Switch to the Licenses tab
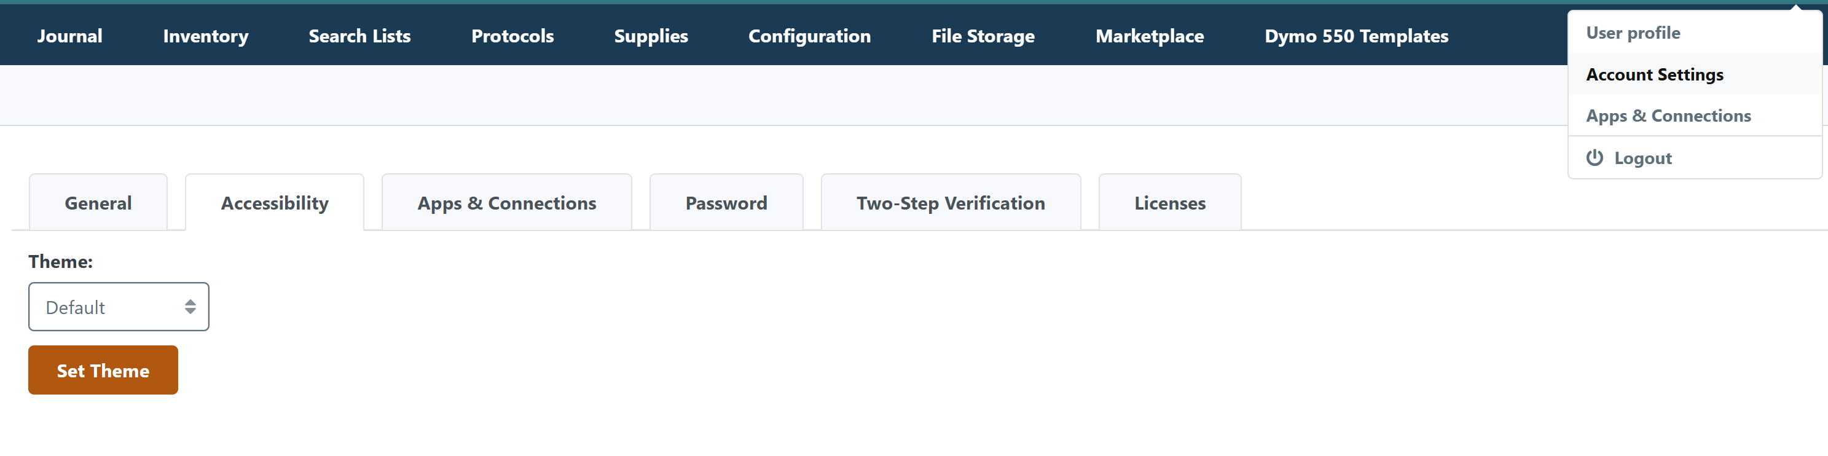Screen dimensions: 1828x456 (1169, 202)
